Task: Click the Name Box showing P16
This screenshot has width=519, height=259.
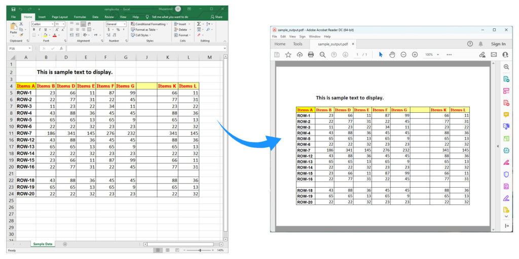Action: (19, 49)
